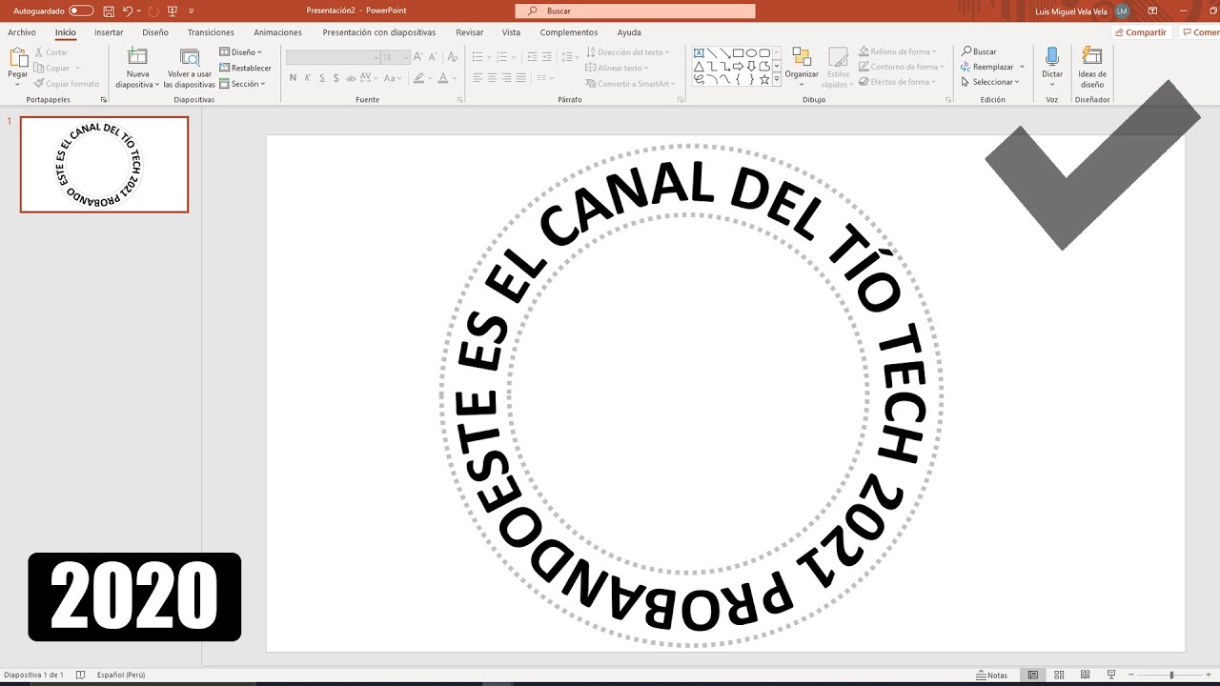The width and height of the screenshot is (1220, 686).
Task: Click Reemplazar button
Action: pos(992,67)
